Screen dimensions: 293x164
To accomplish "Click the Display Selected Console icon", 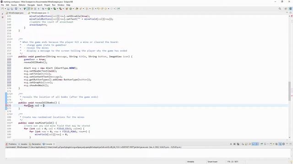I will pos(265,144).
